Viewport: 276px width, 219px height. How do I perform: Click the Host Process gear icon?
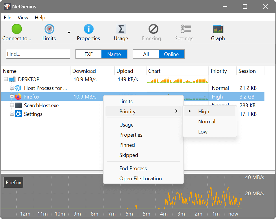click(x=18, y=88)
